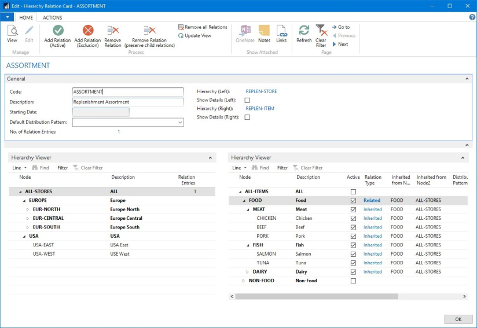Viewport: 477px width, 328px height.
Task: Refresh the page using the ribbon icon
Action: click(304, 31)
